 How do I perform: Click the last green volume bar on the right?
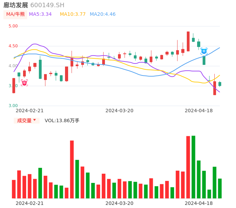coord(220,188)
